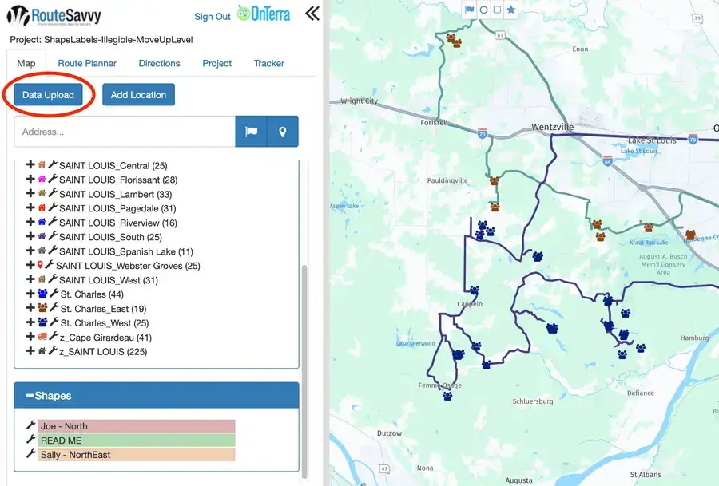Open wrench settings for SAINT LOUIS_Florissant
This screenshot has width=719, height=486.
[x=52, y=179]
